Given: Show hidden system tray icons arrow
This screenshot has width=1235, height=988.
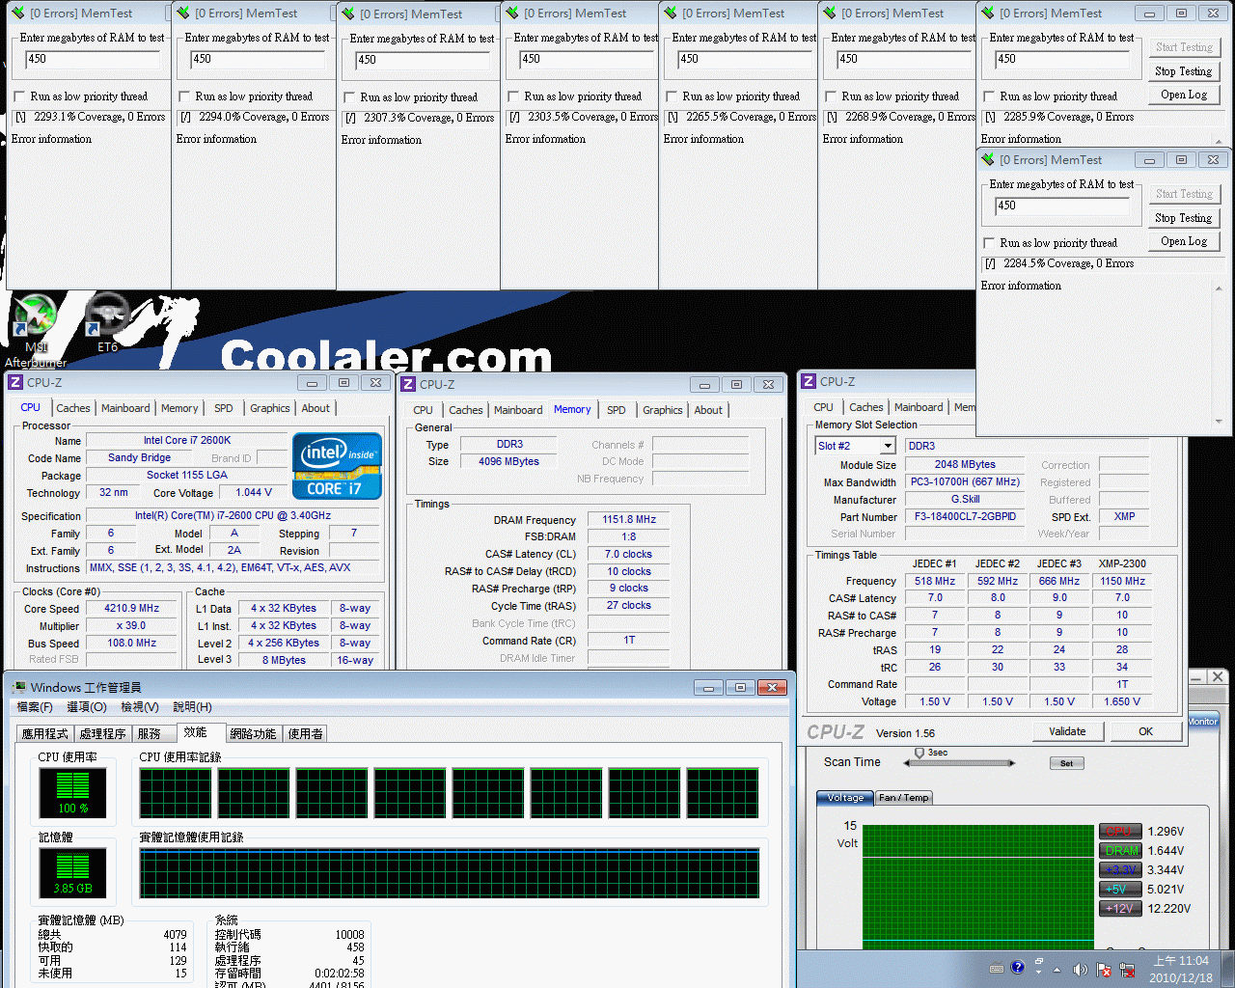Looking at the screenshot, I should (1057, 970).
